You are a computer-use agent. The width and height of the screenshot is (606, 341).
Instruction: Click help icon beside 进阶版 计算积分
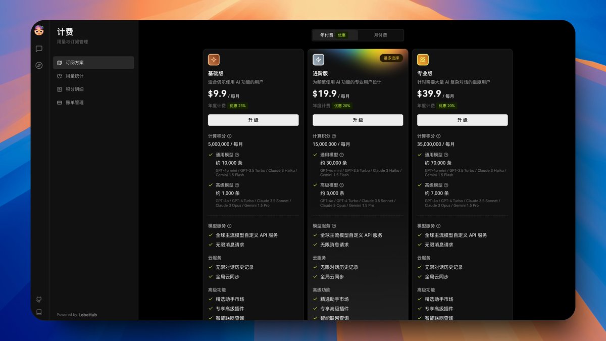coord(334,136)
